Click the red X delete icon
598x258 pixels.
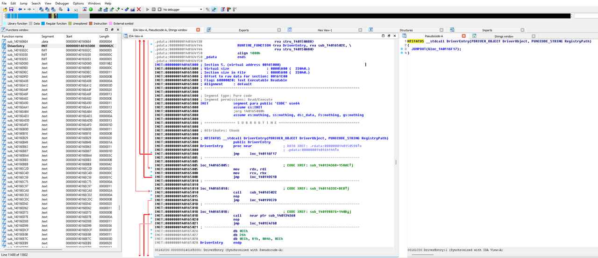click(139, 9)
